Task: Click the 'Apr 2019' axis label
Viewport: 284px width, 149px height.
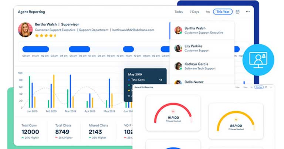Action: pos(90,111)
